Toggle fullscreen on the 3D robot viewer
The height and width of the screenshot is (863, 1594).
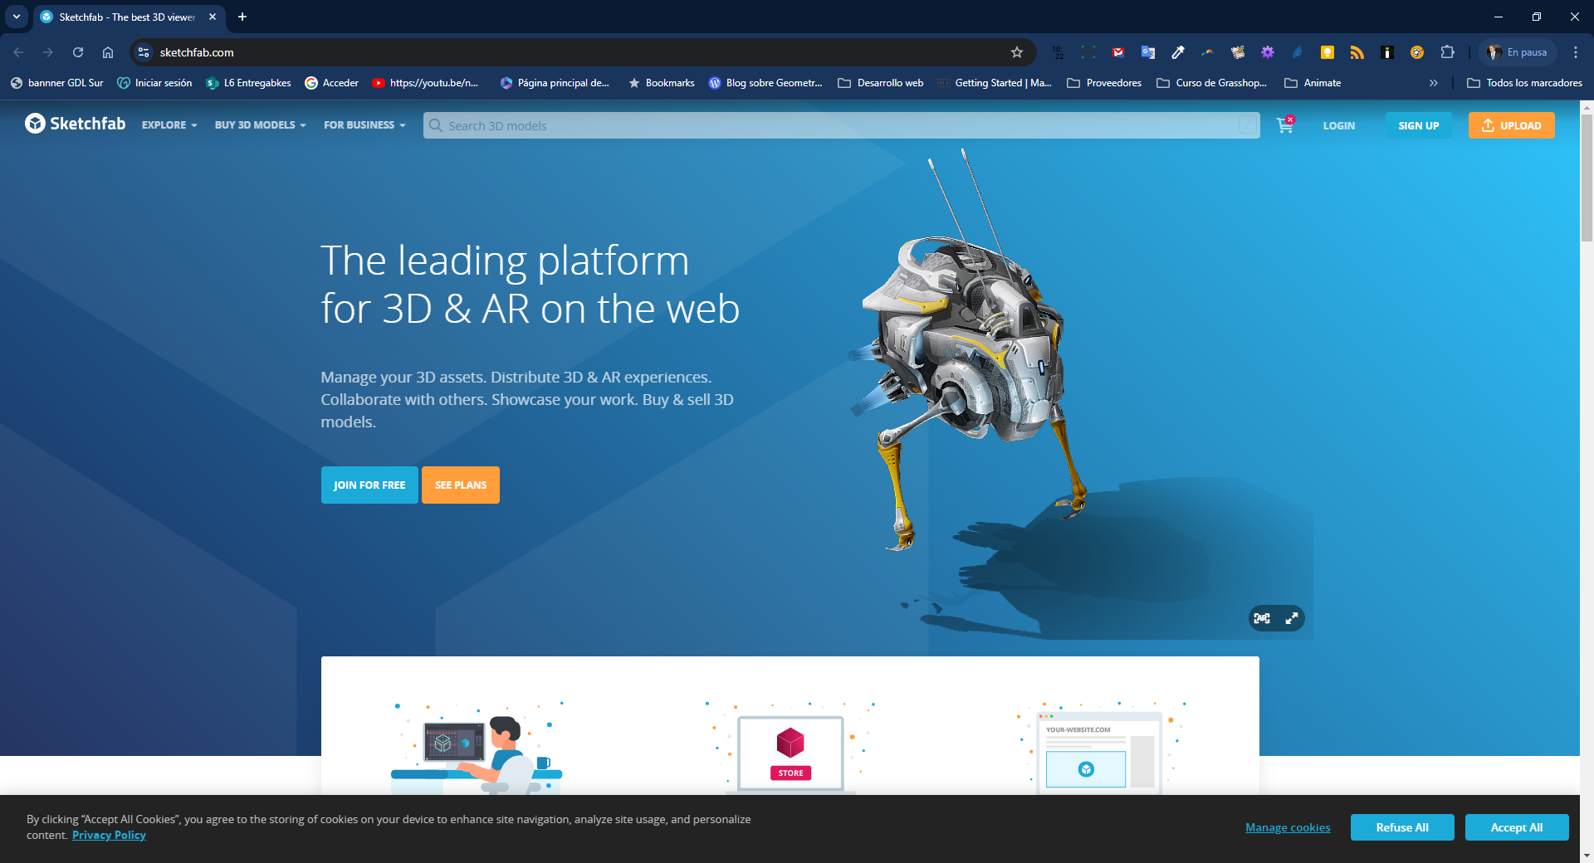point(1292,618)
